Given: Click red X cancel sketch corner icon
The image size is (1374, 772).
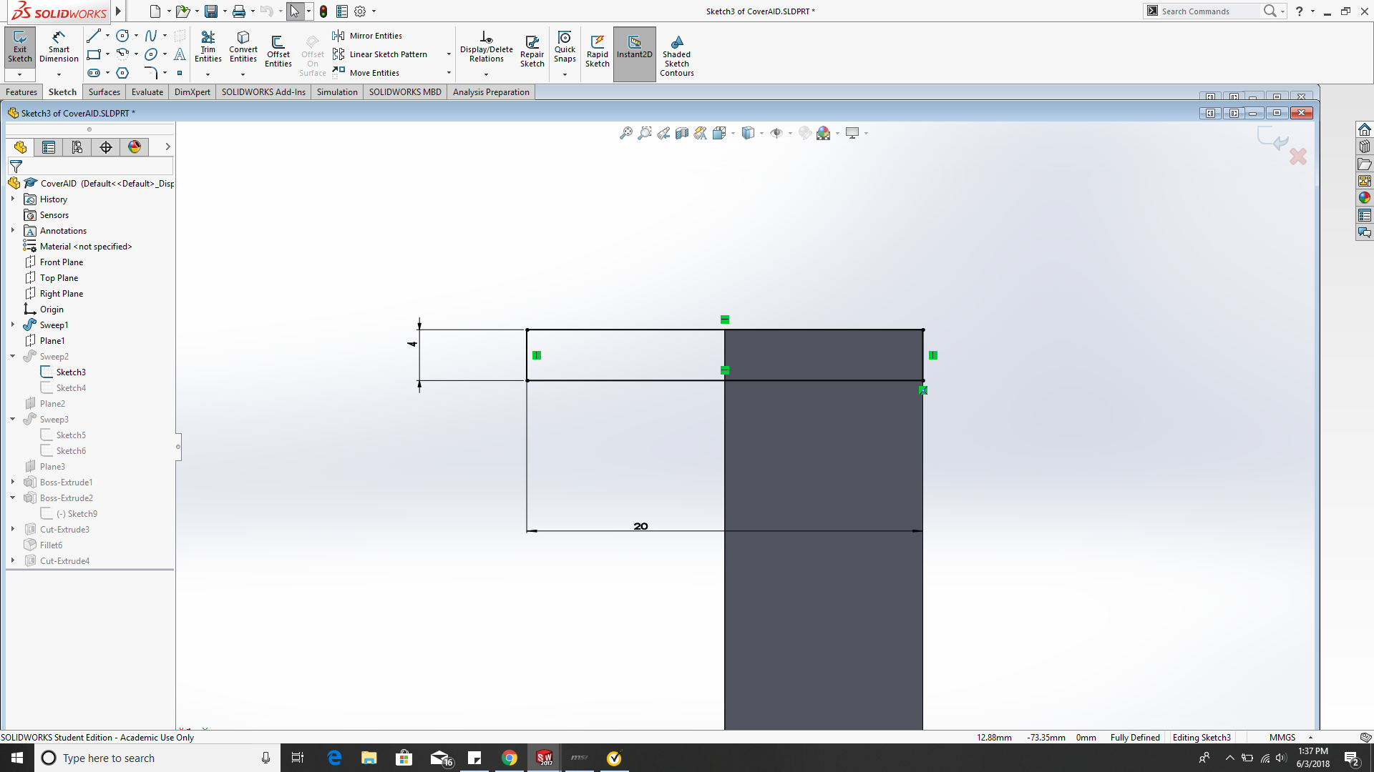Looking at the screenshot, I should coord(1298,157).
